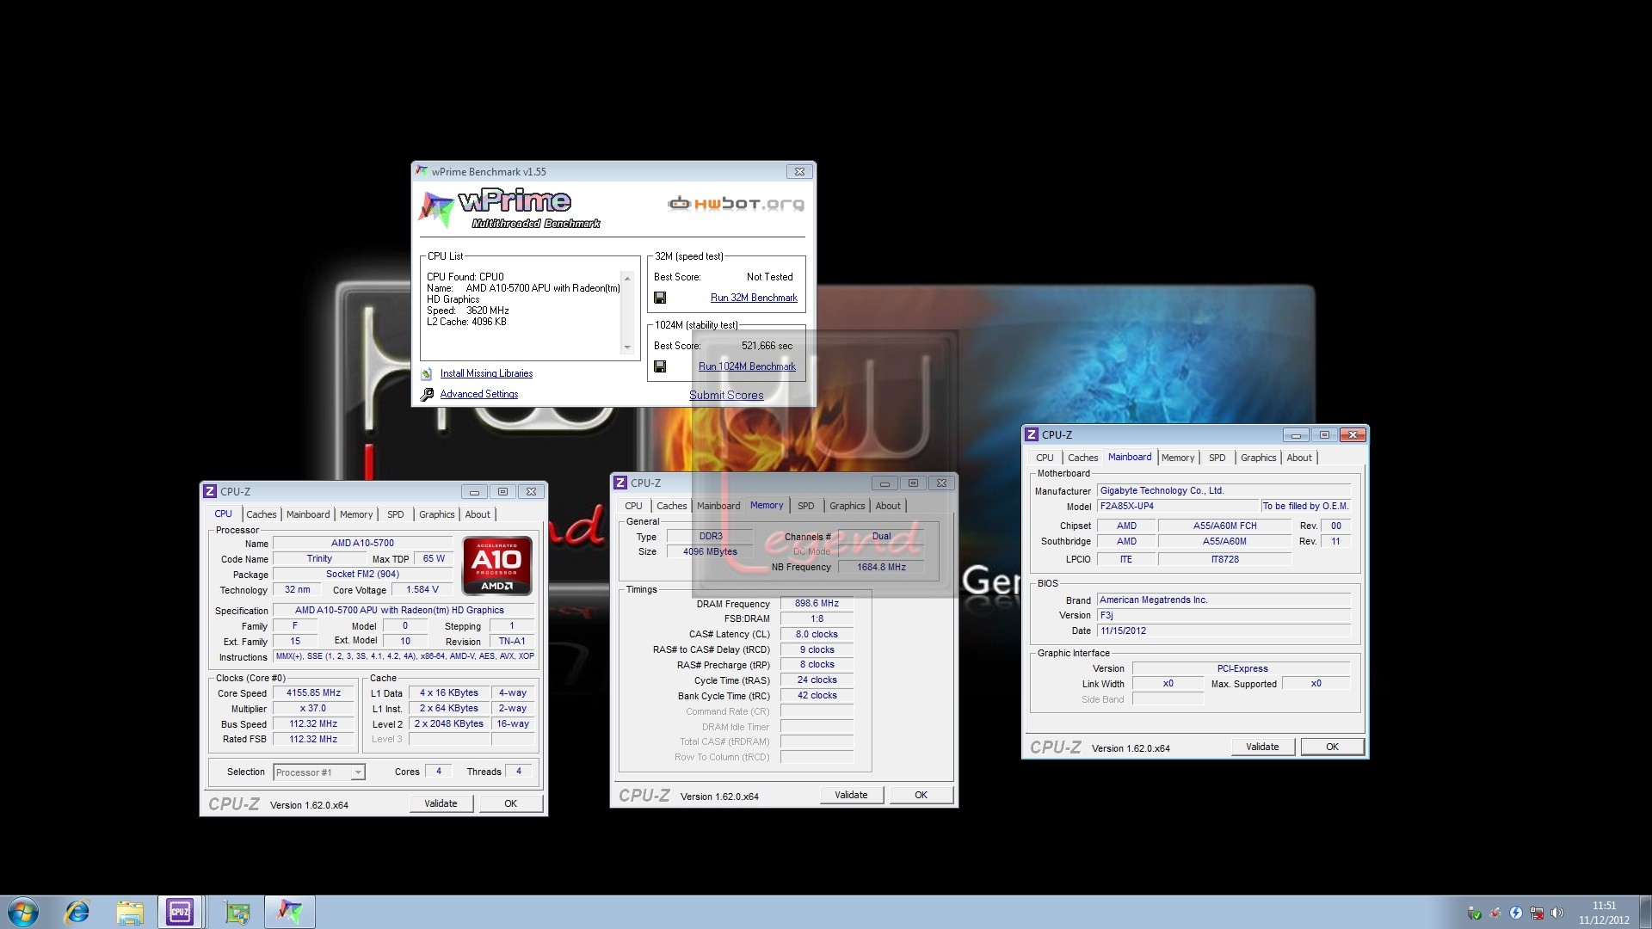Open the Advanced Settings link

(479, 394)
